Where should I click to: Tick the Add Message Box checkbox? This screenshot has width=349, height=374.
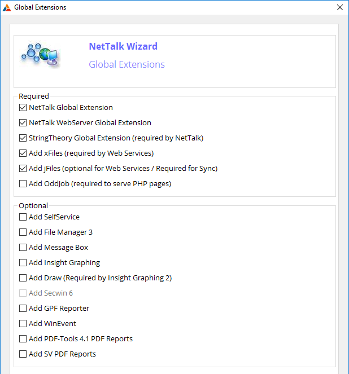click(x=23, y=248)
